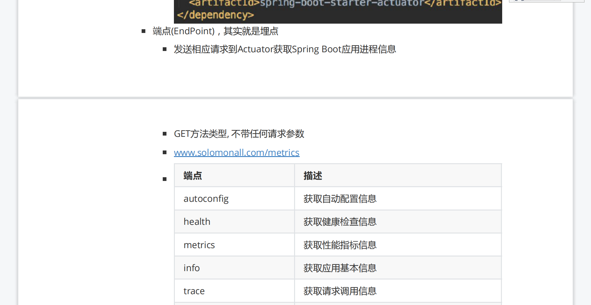
Task: Click the spring-boot-starter-actuator artifactId code line
Action: (x=345, y=3)
